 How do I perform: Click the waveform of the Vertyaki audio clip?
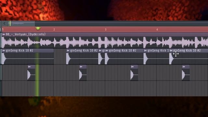point(105,42)
